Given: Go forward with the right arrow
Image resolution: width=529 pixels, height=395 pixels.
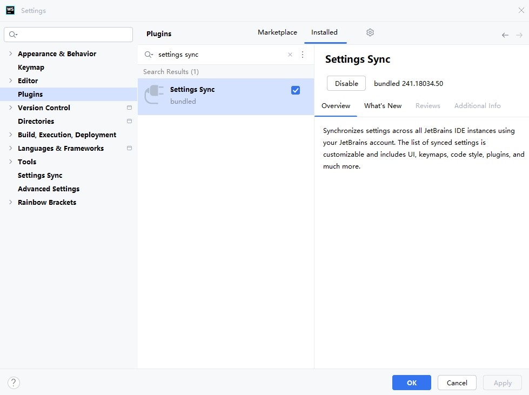Looking at the screenshot, I should [x=519, y=35].
